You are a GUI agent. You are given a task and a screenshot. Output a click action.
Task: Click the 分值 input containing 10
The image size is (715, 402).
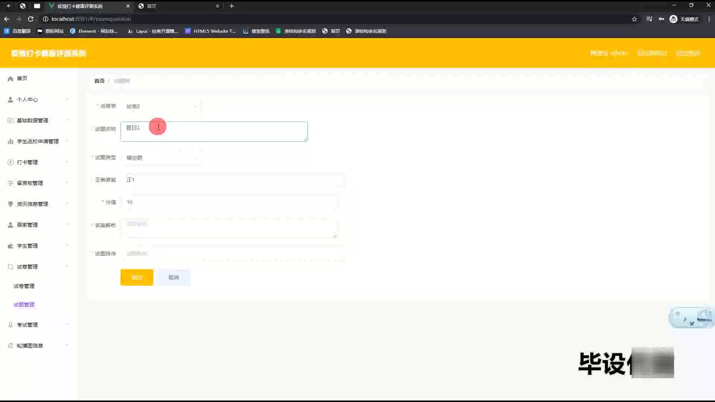tap(229, 202)
